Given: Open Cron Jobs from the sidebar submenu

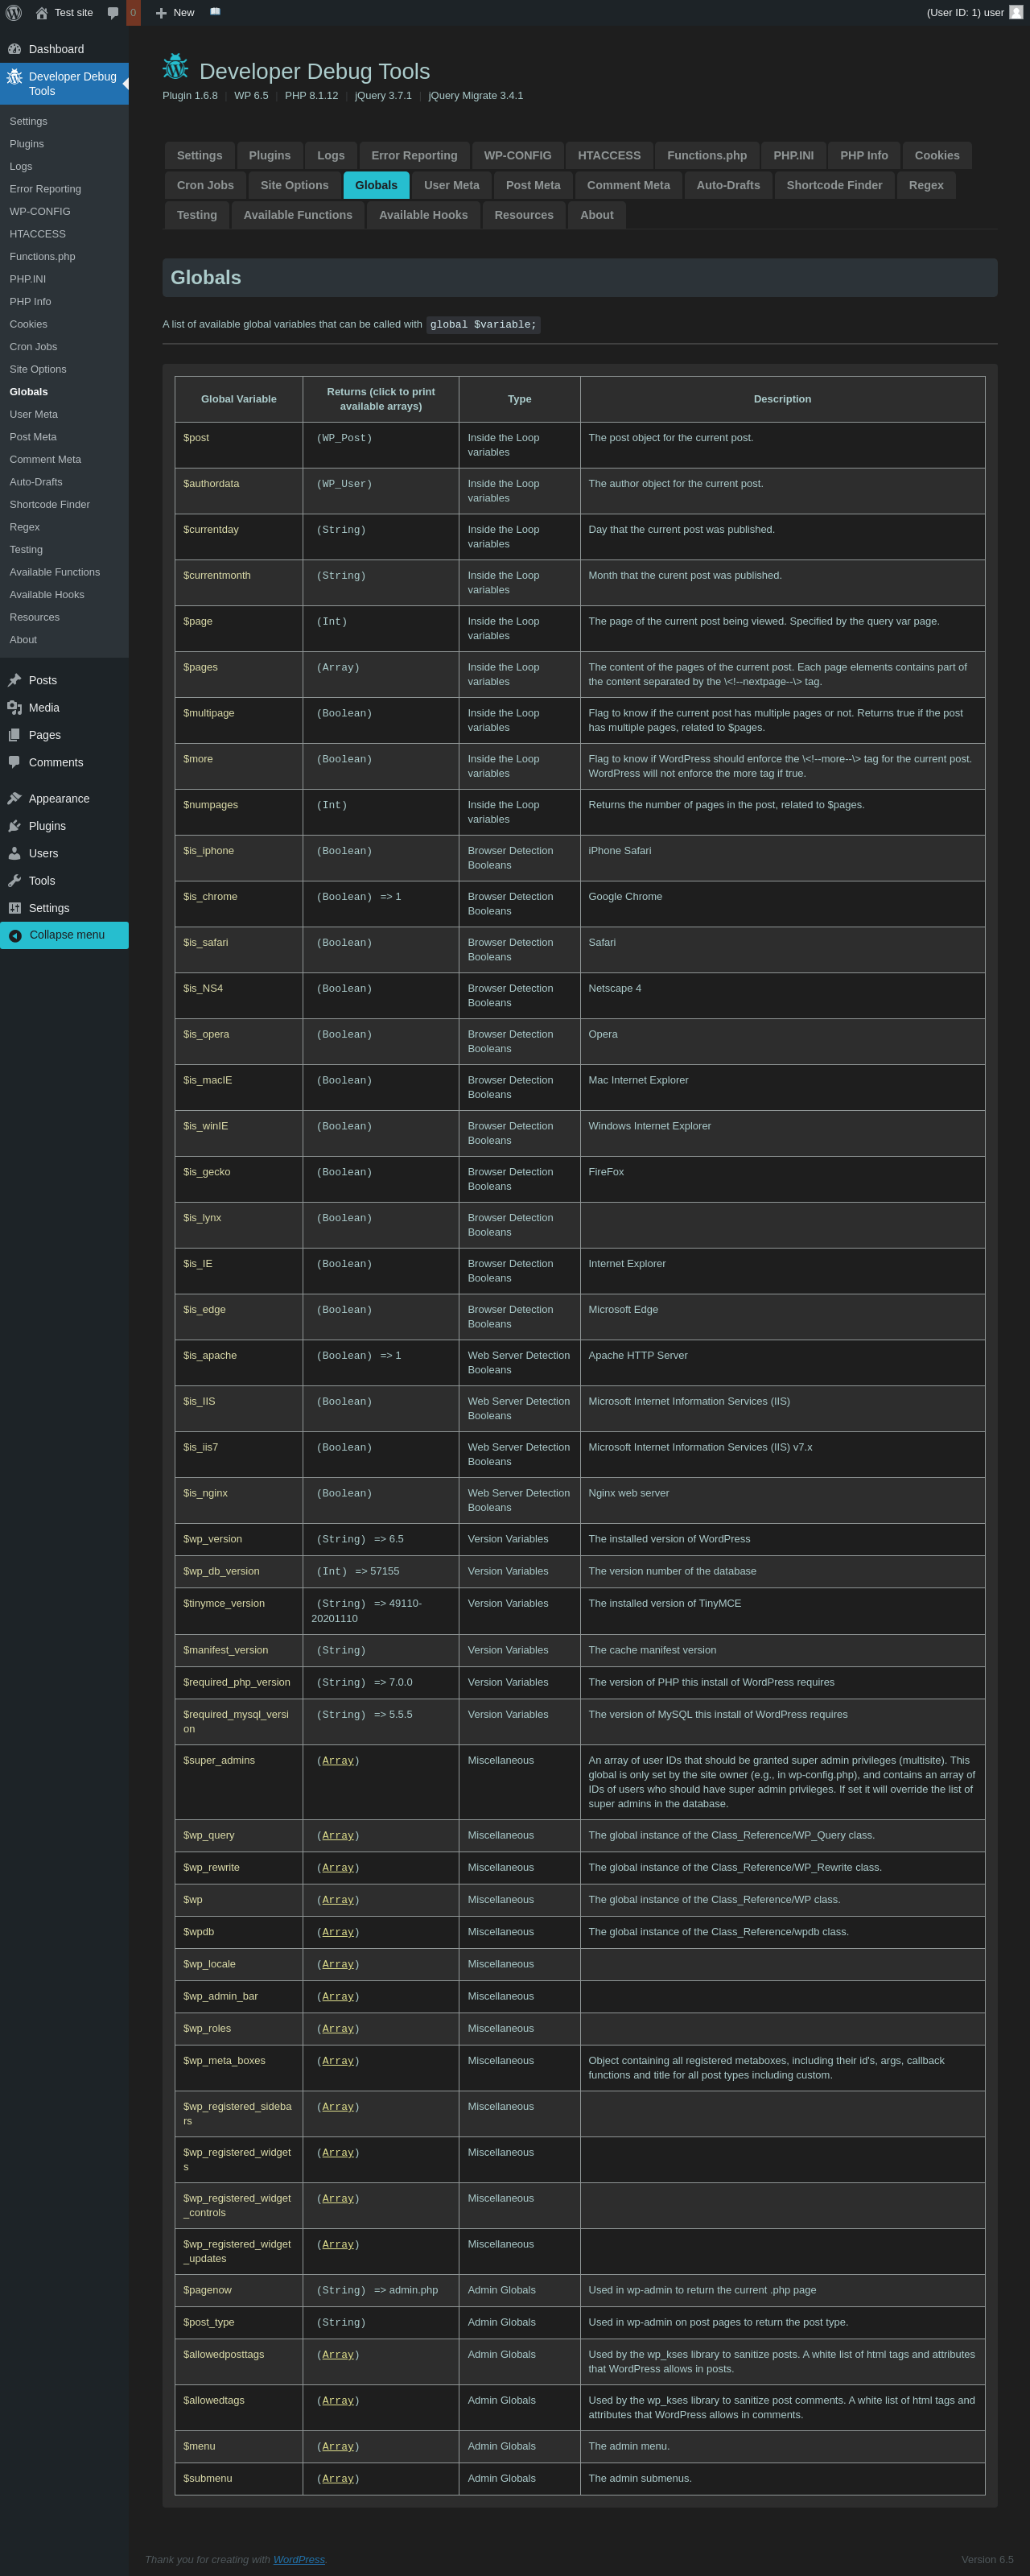Looking at the screenshot, I should click(33, 347).
